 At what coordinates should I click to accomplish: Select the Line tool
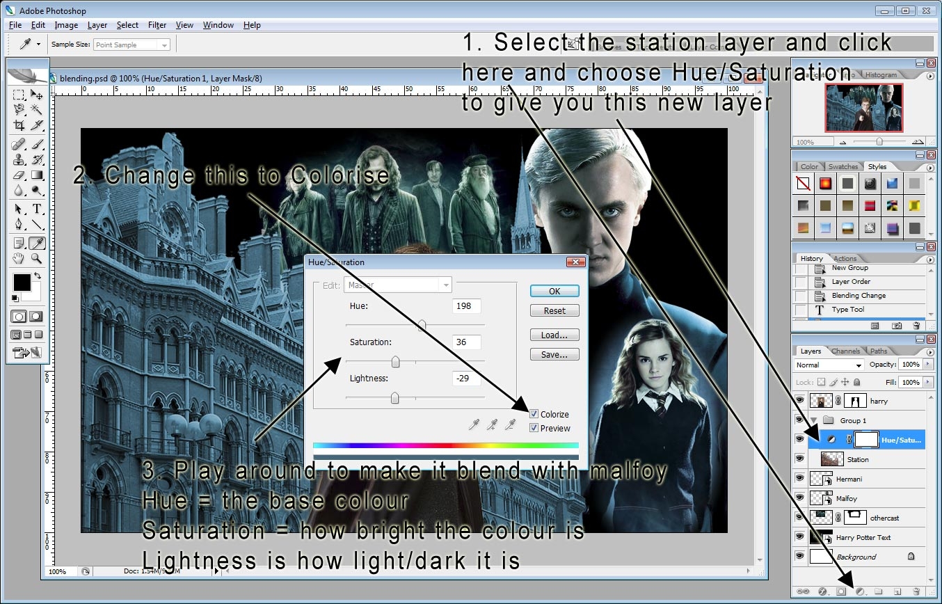pos(37,225)
